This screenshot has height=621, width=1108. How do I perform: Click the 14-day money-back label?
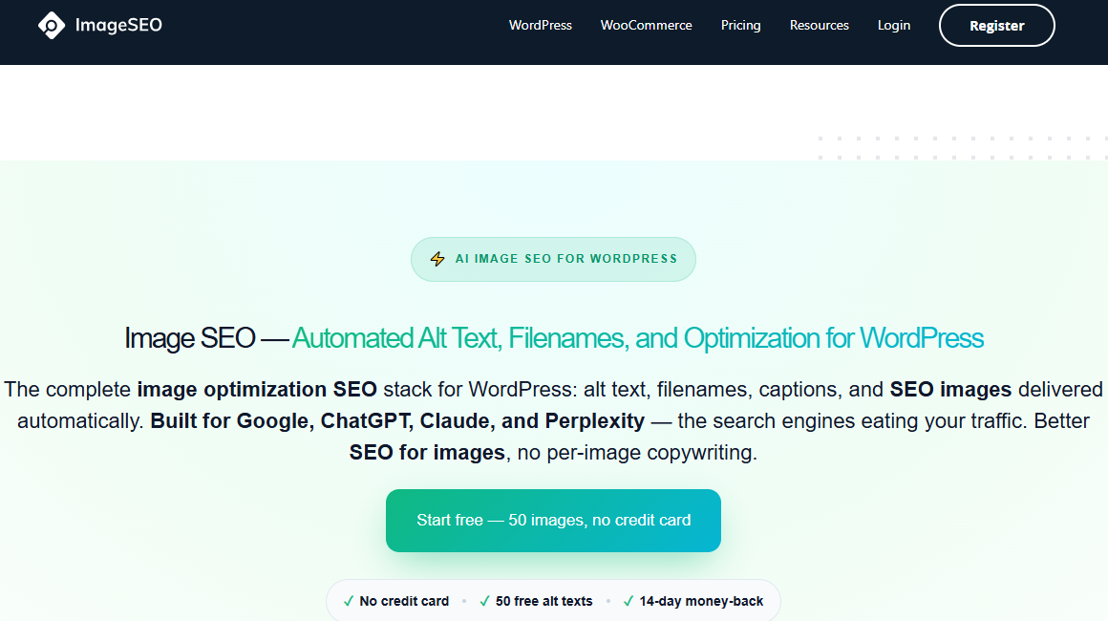(701, 601)
